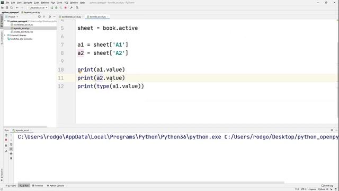Open the Run menu
Image resolution: width=339 pixels, height=191 pixels.
pos(53,3)
